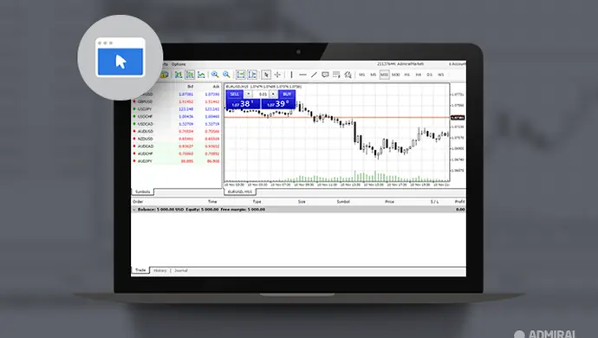Set timeframe to M5

pyautogui.click(x=373, y=75)
